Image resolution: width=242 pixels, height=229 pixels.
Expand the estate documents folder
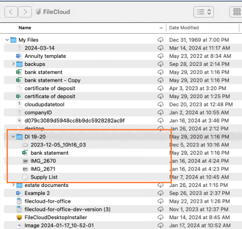tap(14, 185)
